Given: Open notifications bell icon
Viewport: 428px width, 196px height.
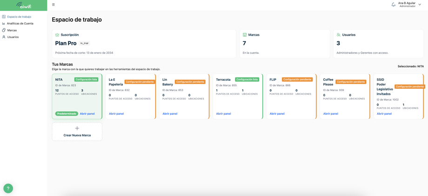Looking at the screenshot, I should coord(393,5).
